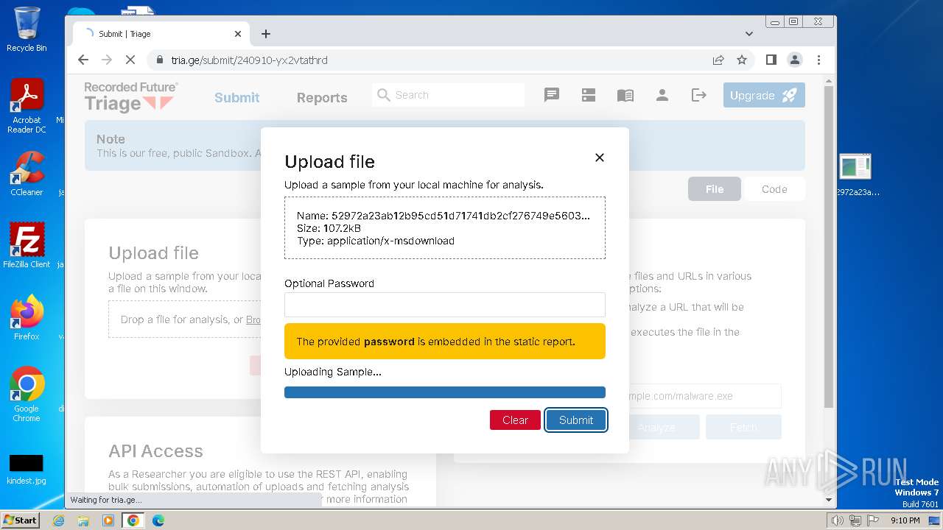The height and width of the screenshot is (530, 943).
Task: Click the Upgrade rocket button
Action: (764, 95)
